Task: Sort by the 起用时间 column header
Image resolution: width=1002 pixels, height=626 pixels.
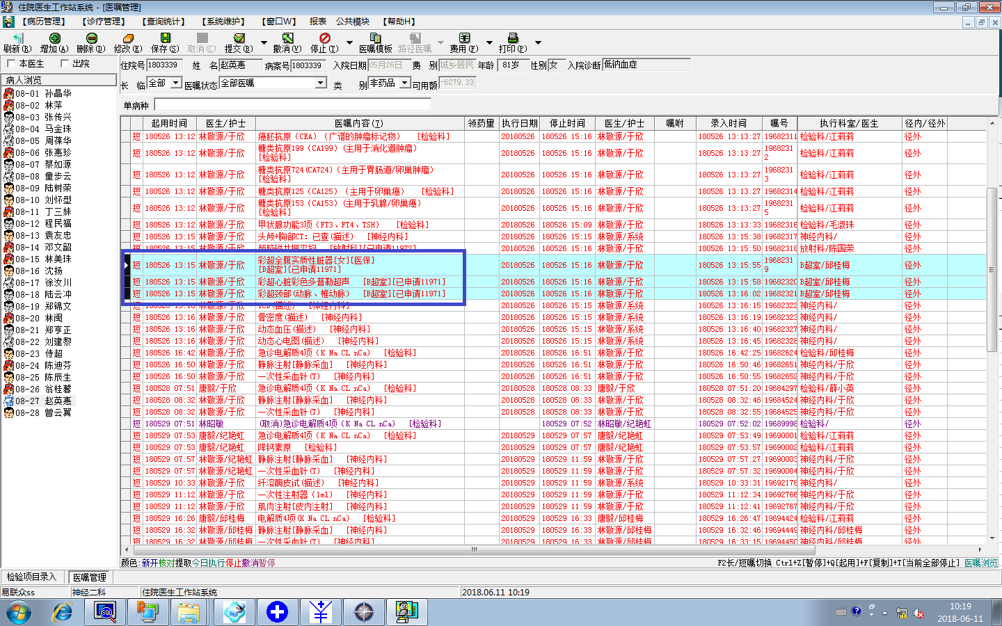Action: pos(169,123)
